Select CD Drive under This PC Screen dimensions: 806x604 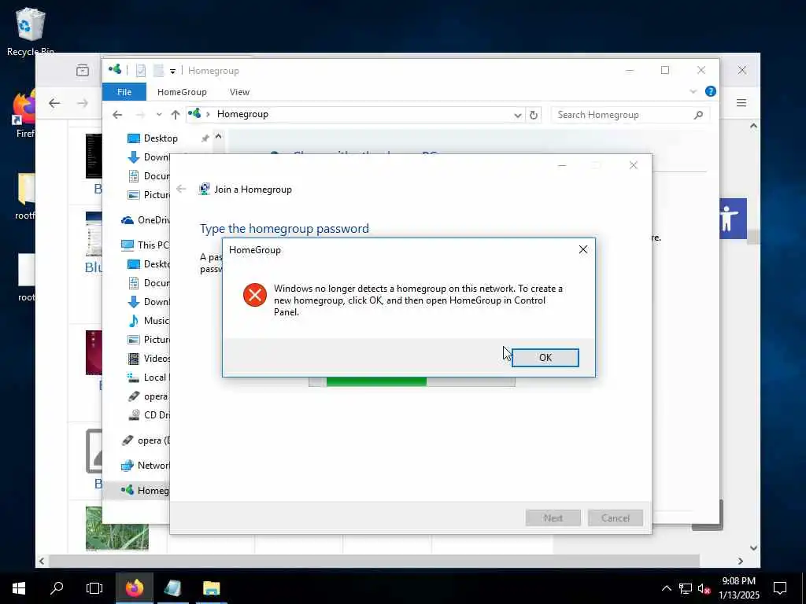click(x=148, y=415)
